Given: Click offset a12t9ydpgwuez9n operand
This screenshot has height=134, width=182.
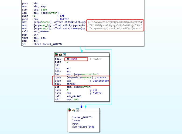Looking at the screenshot, I should coord(69,25).
